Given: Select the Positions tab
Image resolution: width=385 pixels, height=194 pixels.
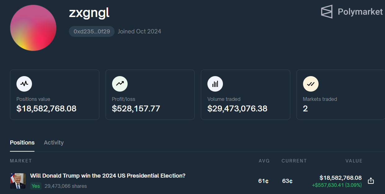Looking at the screenshot, I should pyautogui.click(x=22, y=143).
